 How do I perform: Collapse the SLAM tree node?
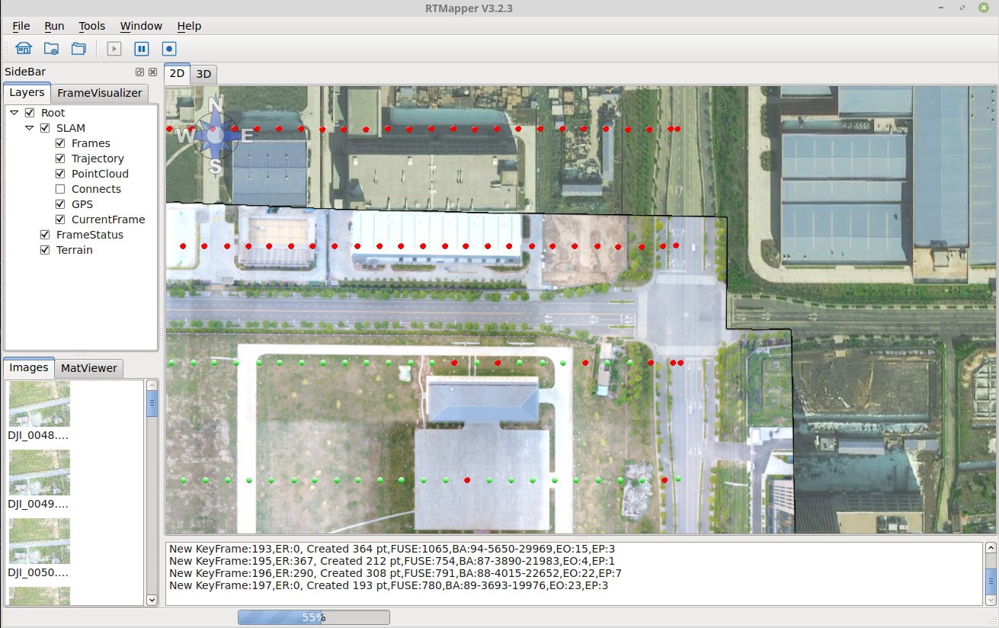[29, 128]
